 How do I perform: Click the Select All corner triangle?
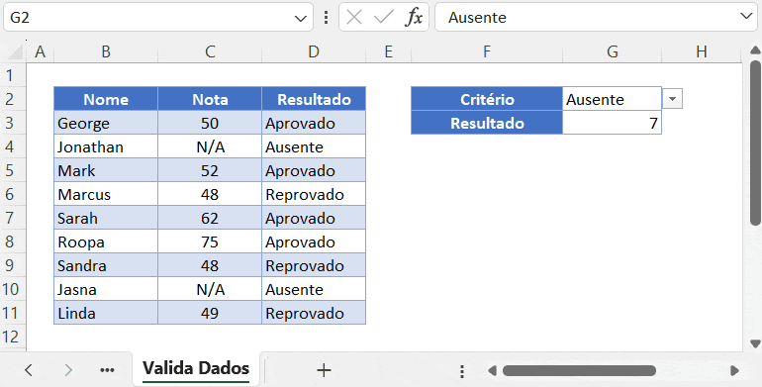[x=15, y=51]
